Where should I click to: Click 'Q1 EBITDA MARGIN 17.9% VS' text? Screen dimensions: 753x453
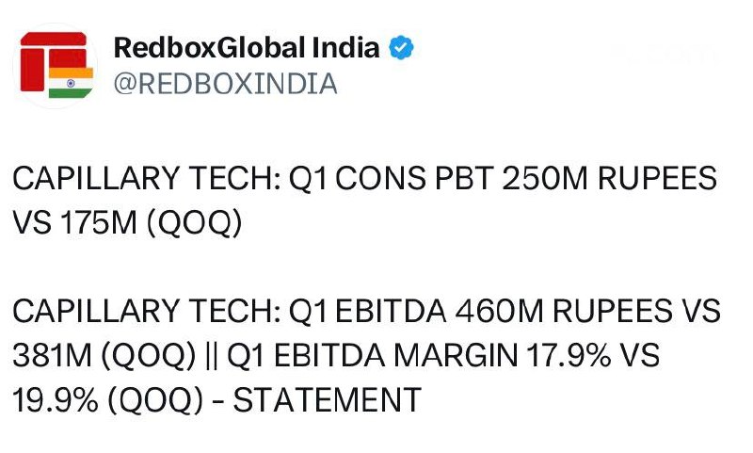click(x=443, y=355)
